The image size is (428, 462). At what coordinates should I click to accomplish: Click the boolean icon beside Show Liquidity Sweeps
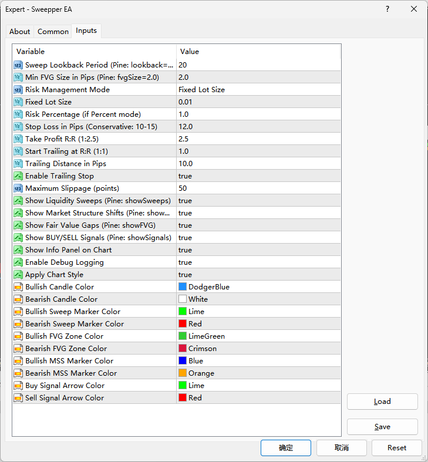(18, 201)
